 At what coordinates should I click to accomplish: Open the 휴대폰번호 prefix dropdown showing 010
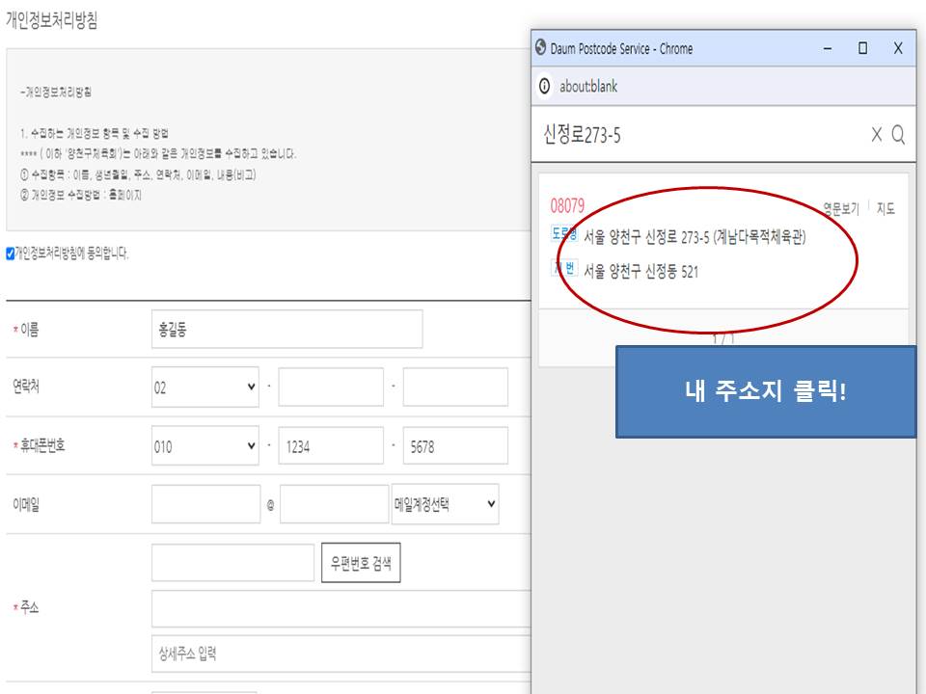204,445
